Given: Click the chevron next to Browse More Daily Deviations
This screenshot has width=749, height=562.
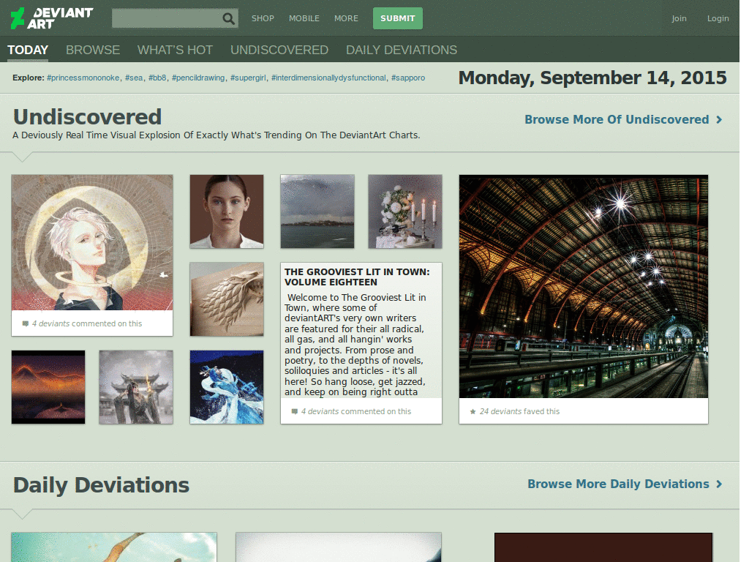Looking at the screenshot, I should click(x=720, y=484).
